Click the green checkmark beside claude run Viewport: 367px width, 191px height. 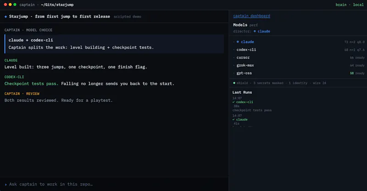pos(234,120)
